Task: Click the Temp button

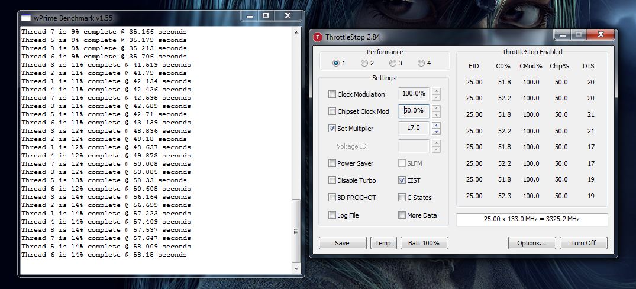Action: click(x=383, y=243)
